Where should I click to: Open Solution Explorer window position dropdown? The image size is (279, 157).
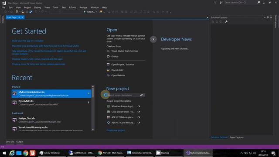point(265,17)
